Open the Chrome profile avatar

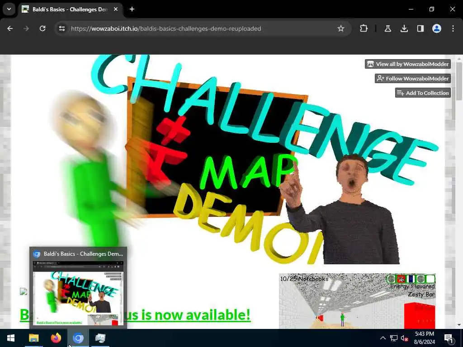[x=436, y=28]
